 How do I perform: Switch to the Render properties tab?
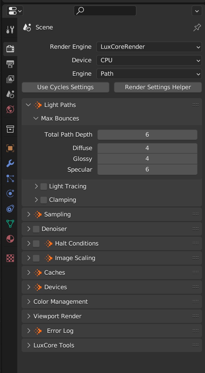pos(10,49)
